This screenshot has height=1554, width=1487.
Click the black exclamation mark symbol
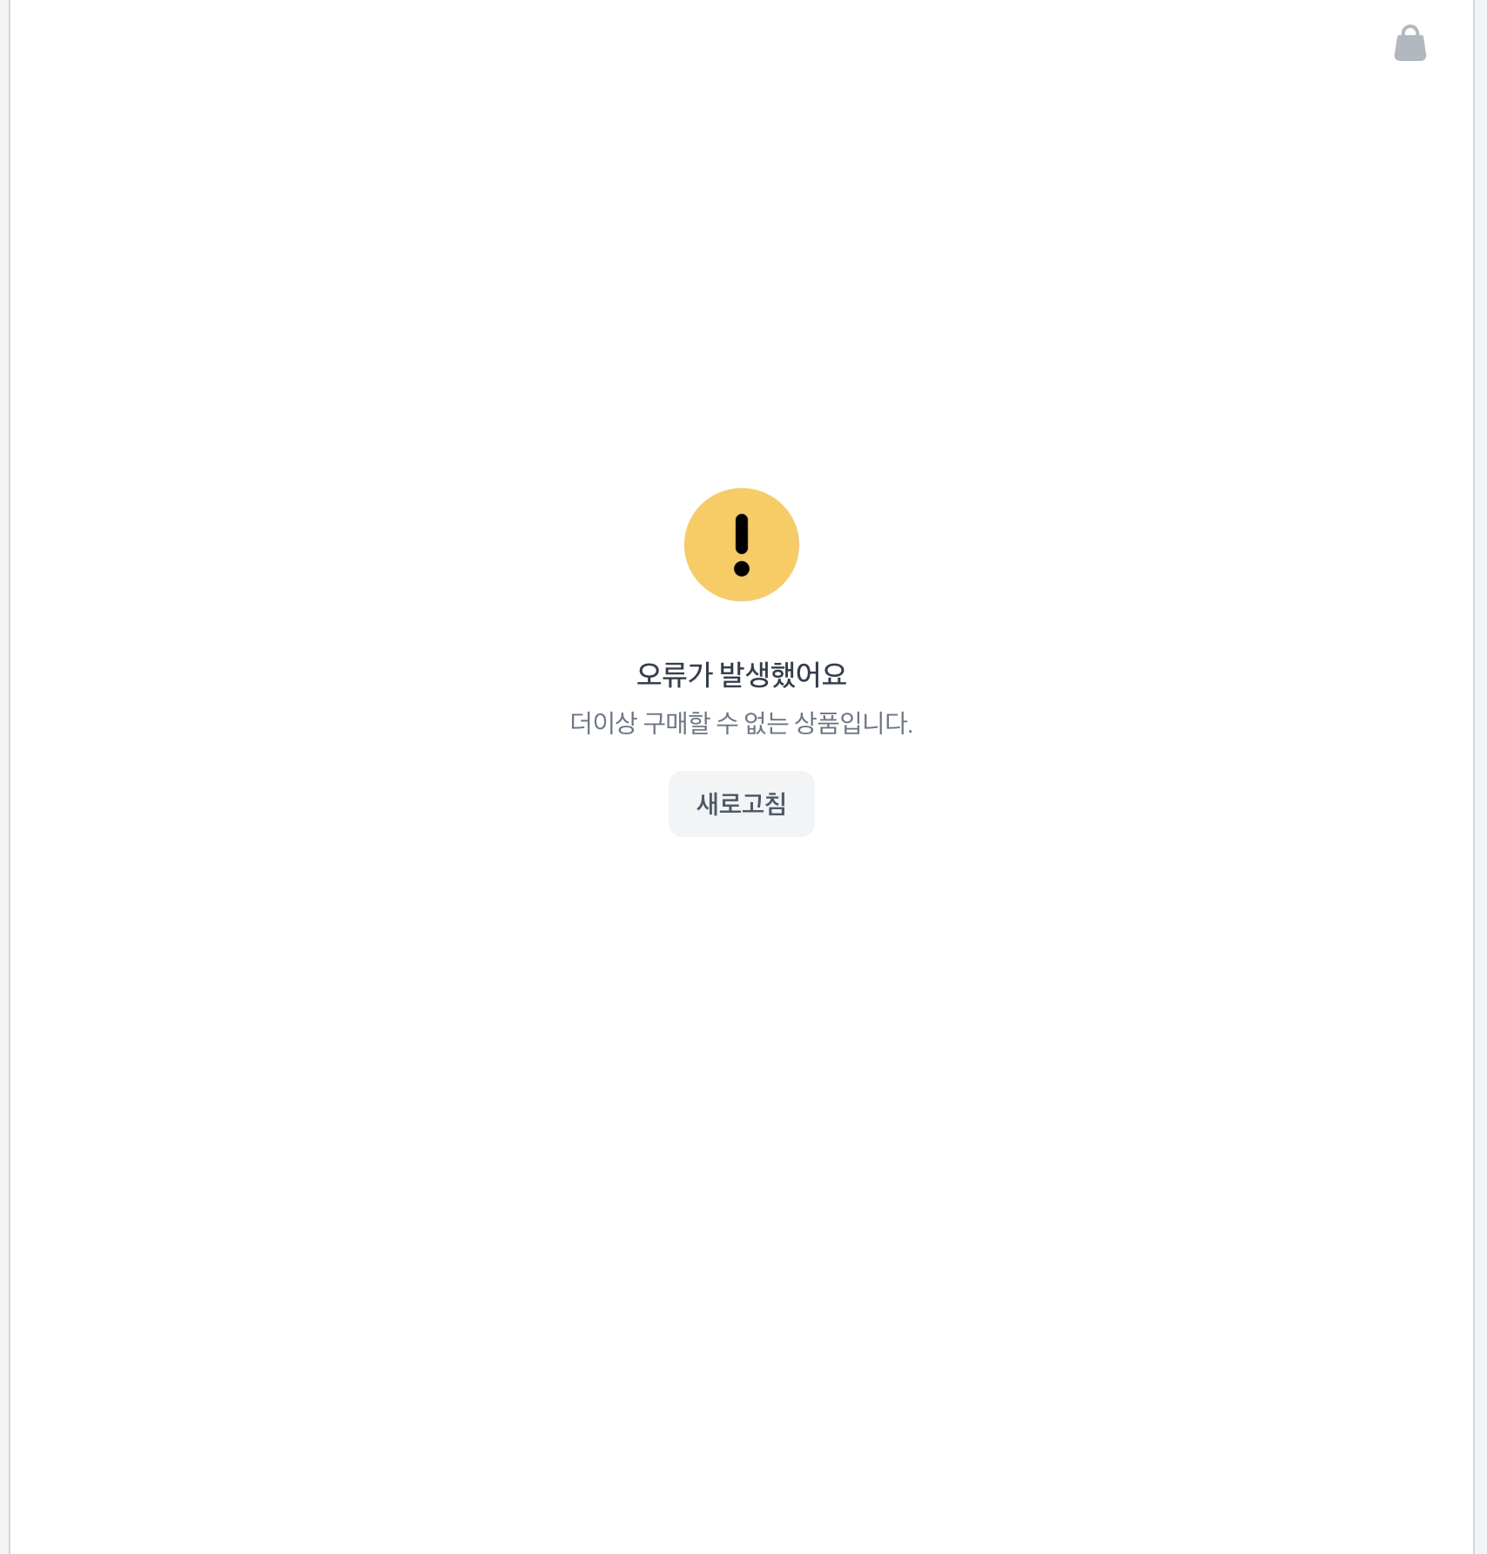pos(742,545)
